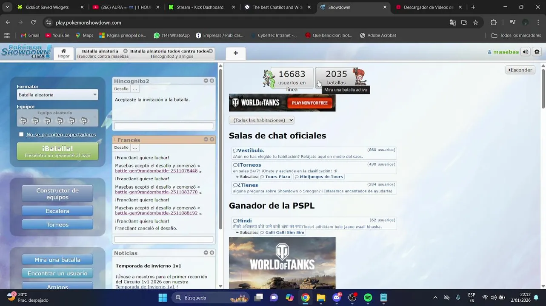546x306 pixels.
Task: Focus the Francés chat message input
Action: coord(163,239)
